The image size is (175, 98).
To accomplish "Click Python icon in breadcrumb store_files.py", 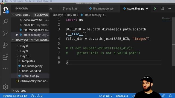I will [82, 15].
